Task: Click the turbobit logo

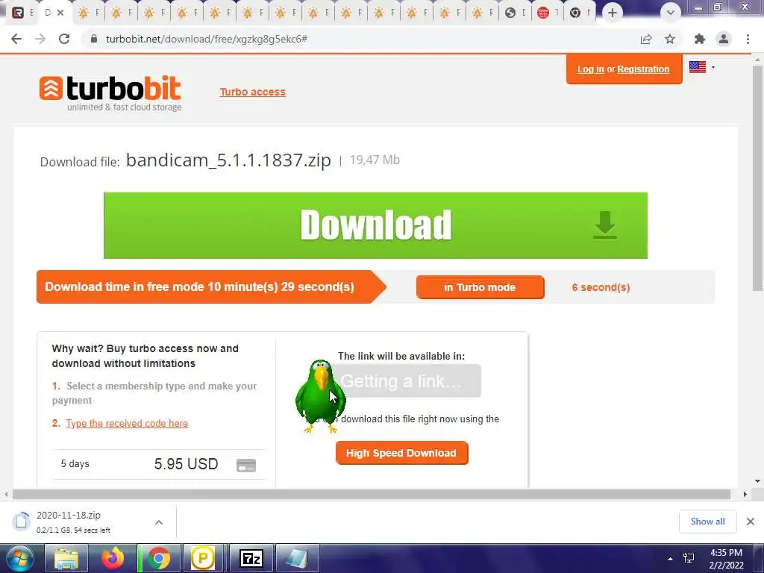Action: click(110, 93)
